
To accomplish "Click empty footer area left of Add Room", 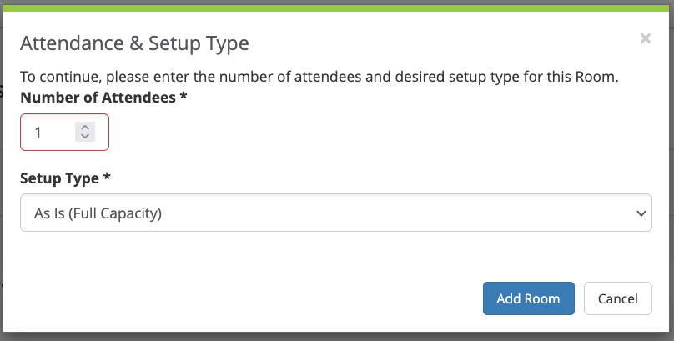I will [x=250, y=298].
